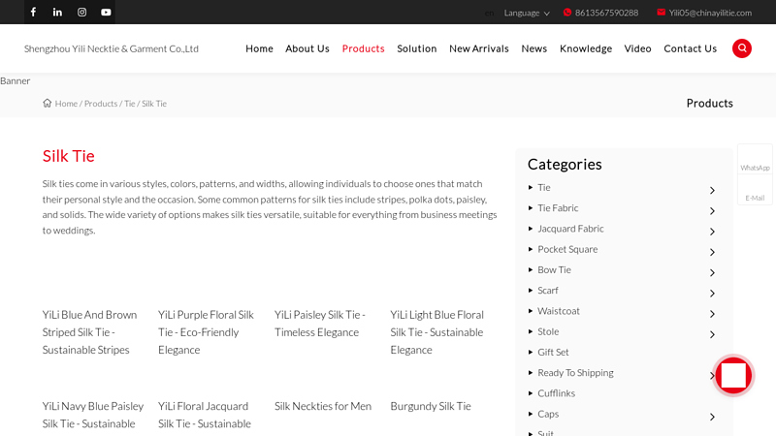776x436 pixels.
Task: Open the New Arrivals menu item
Action: coord(478,48)
